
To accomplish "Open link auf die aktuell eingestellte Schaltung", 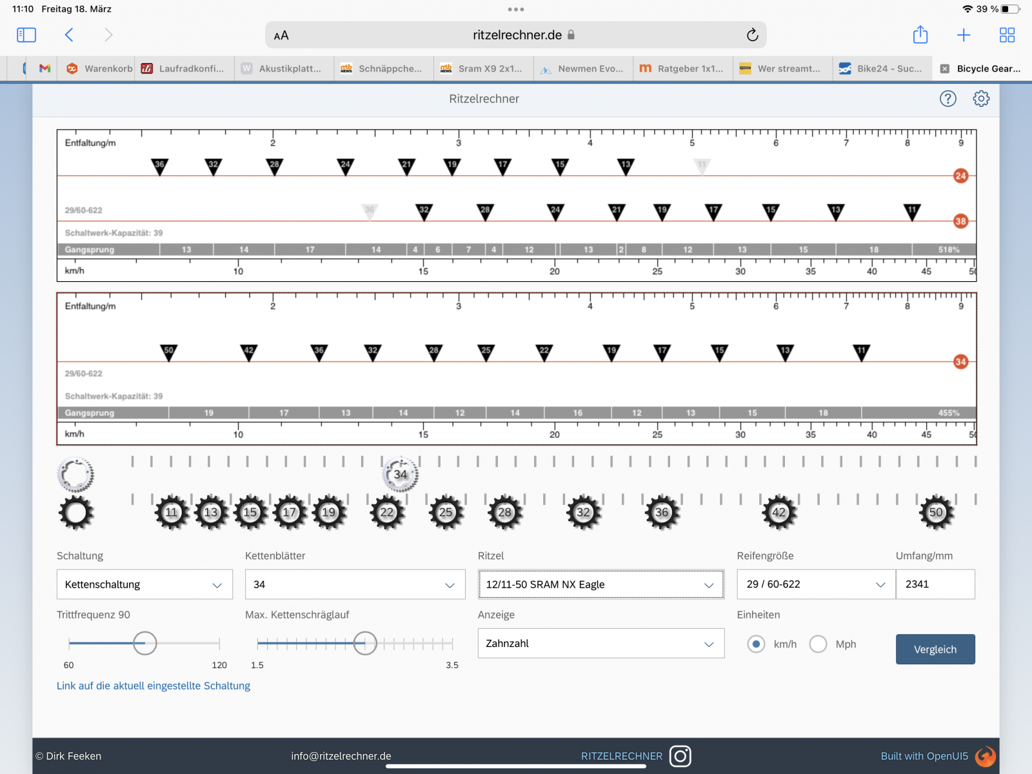I will [154, 686].
